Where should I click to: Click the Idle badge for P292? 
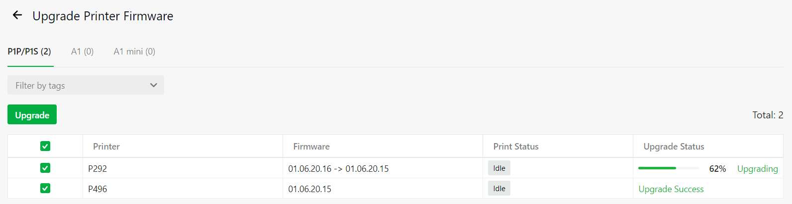click(x=499, y=168)
